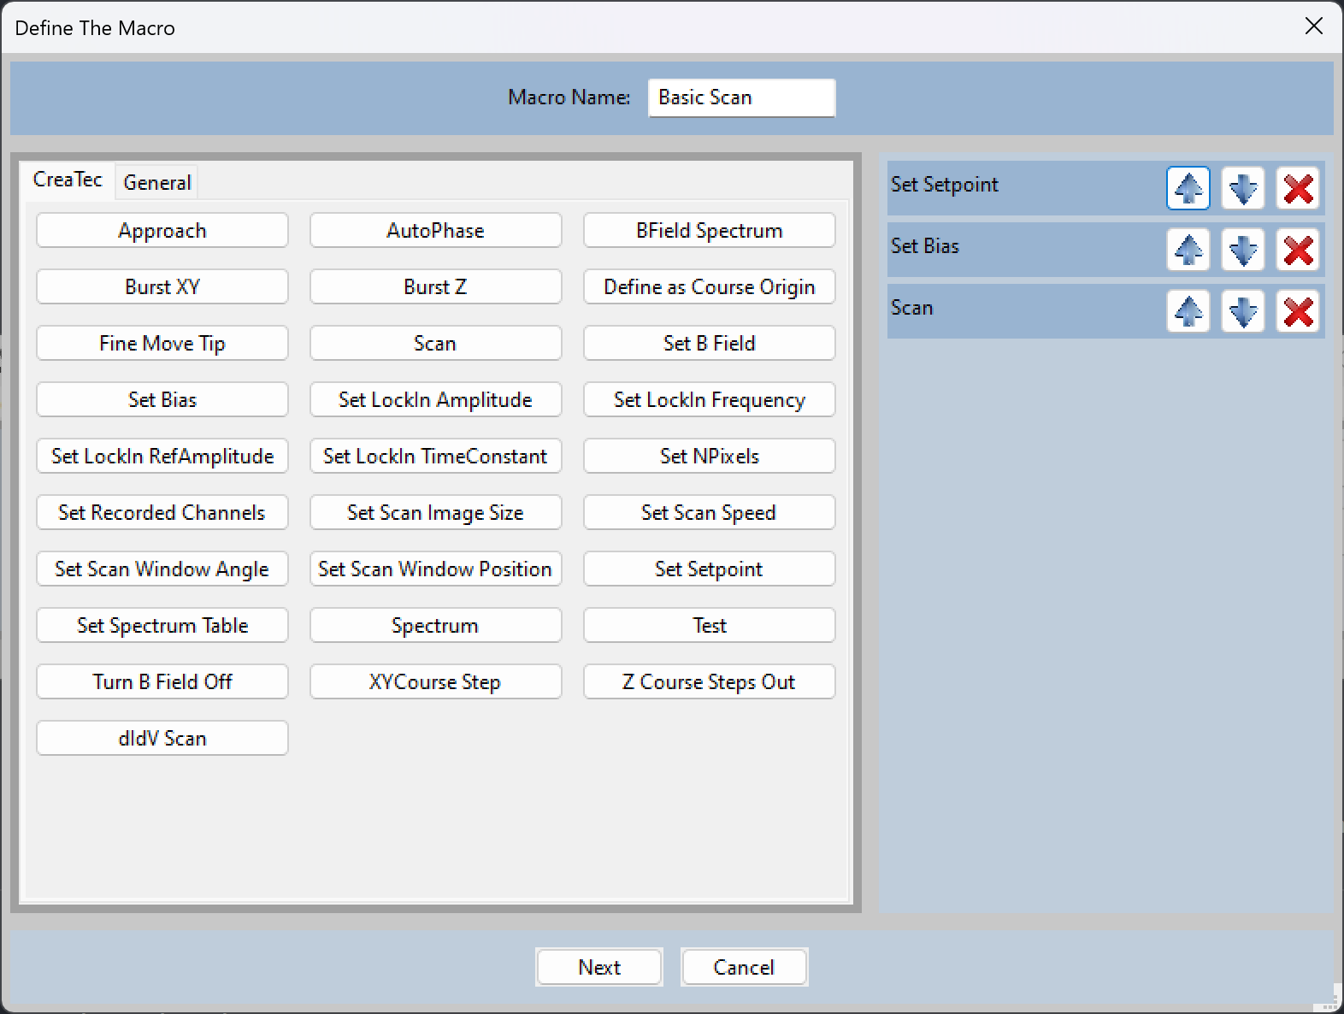This screenshot has height=1014, width=1344.
Task: Click the Set Setpoint command button
Action: pos(709,569)
